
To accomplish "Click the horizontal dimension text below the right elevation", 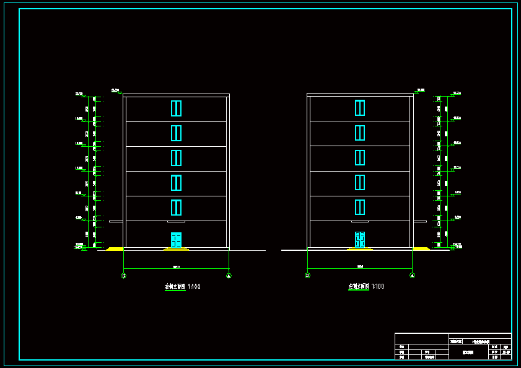I will point(360,266).
